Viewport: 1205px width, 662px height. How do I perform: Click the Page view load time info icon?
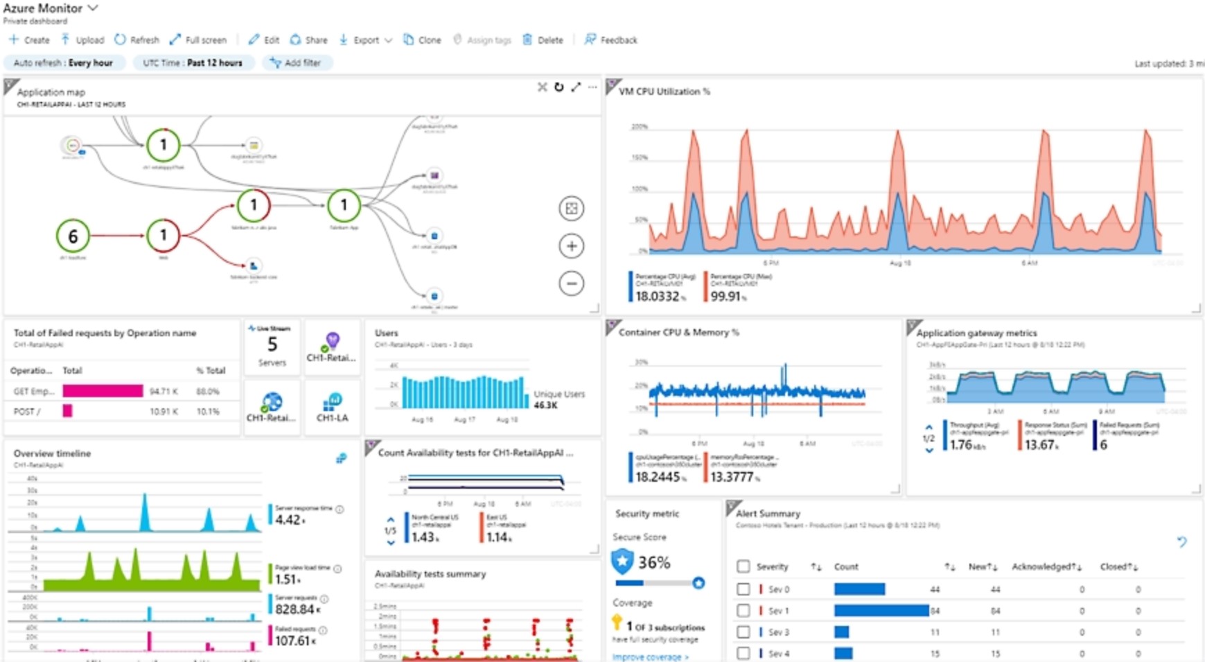[x=337, y=568]
